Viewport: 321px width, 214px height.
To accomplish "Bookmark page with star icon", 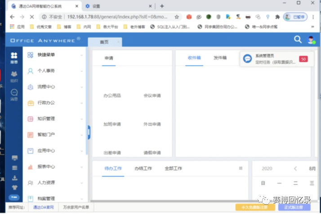I will [x=177, y=17].
